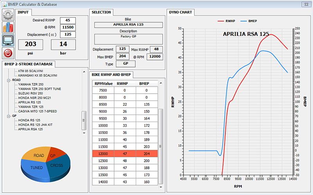Close the BMEP Calculator window
313x195 pixels.
pyautogui.click(x=306, y=4)
